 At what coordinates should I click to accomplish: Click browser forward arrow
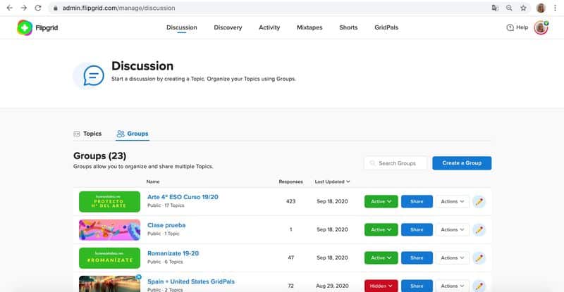coord(24,8)
